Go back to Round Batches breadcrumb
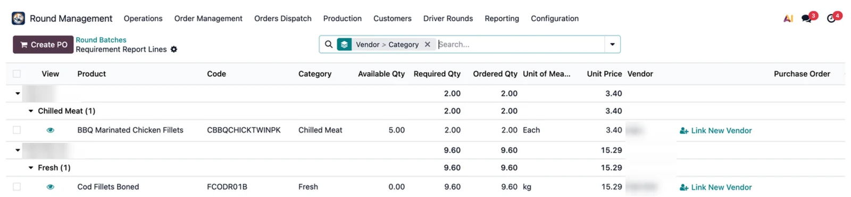The image size is (851, 197). (x=101, y=40)
